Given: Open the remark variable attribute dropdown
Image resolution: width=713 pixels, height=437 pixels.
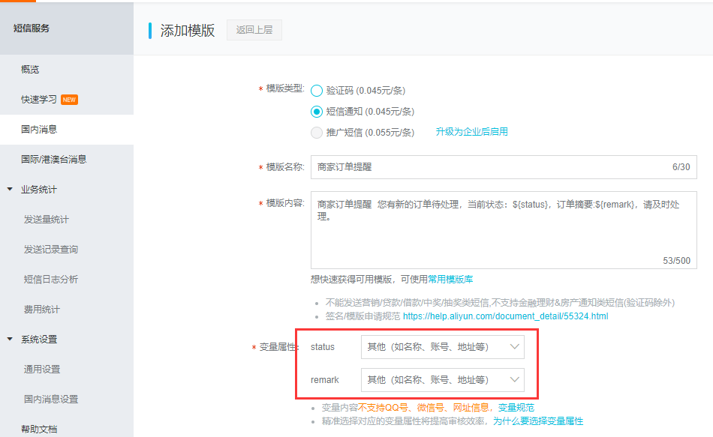Looking at the screenshot, I should pyautogui.click(x=442, y=380).
